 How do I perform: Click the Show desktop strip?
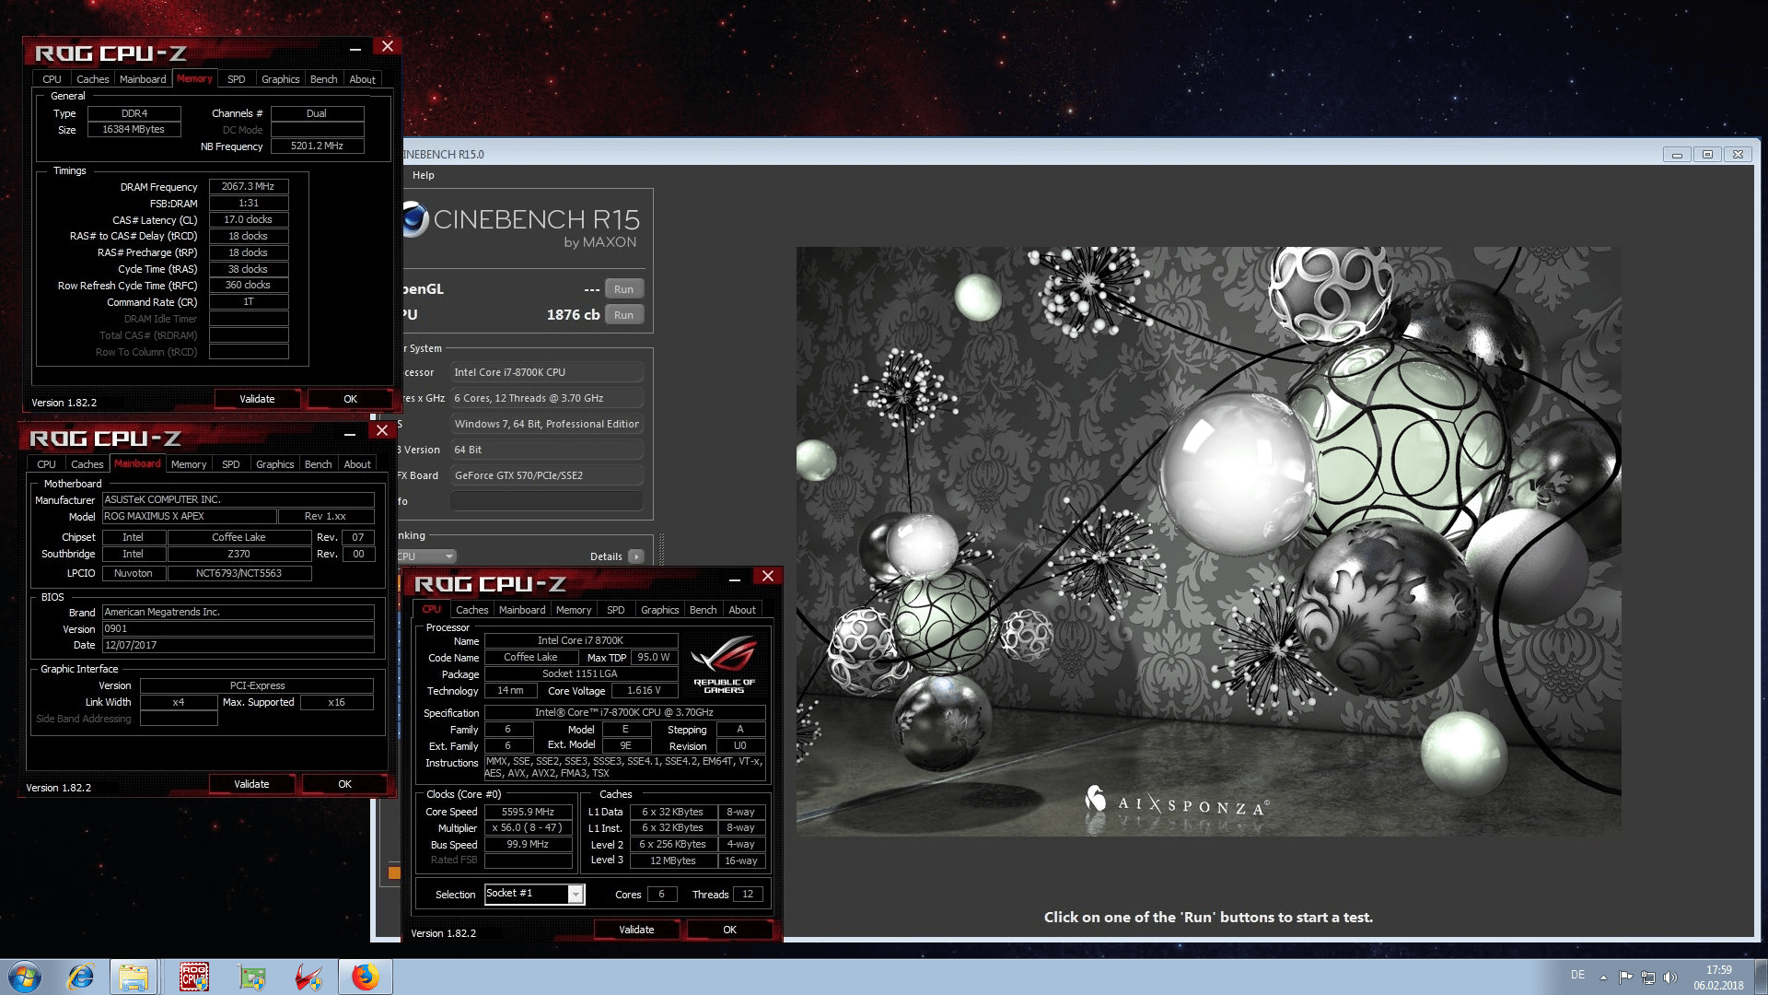click(x=1760, y=977)
